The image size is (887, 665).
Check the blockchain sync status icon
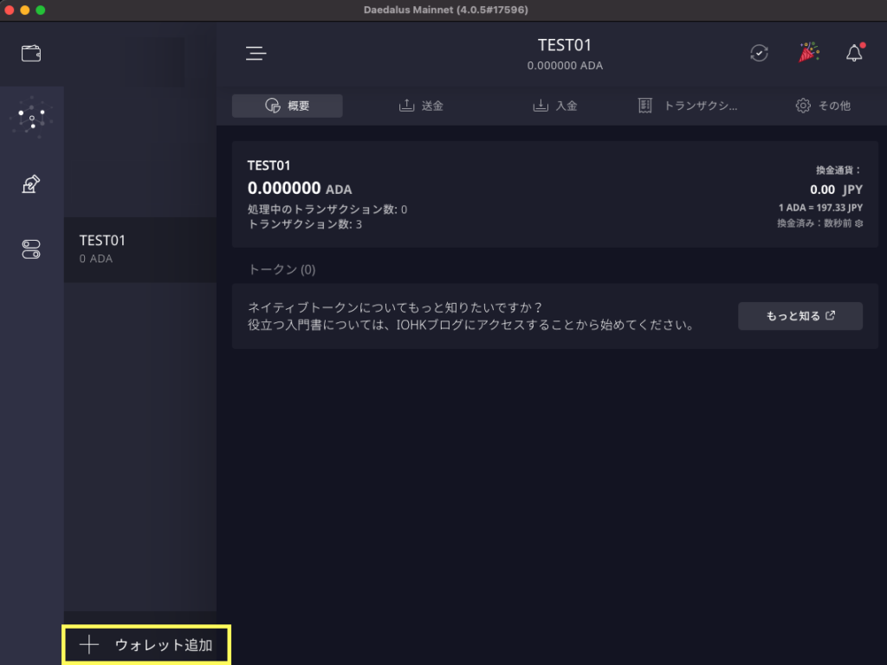[759, 54]
